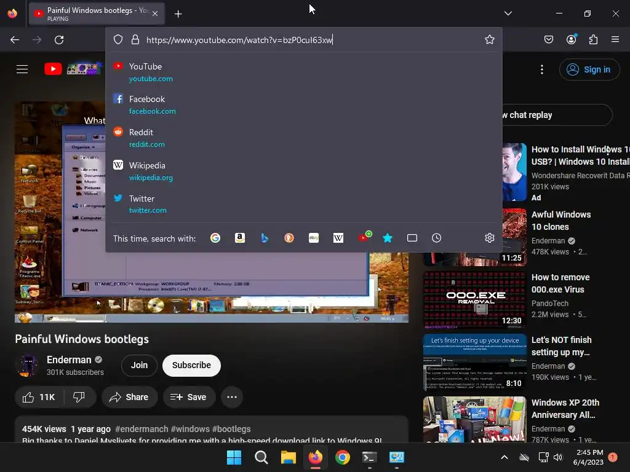Add YouTube search engine one-off icon

coord(364,237)
